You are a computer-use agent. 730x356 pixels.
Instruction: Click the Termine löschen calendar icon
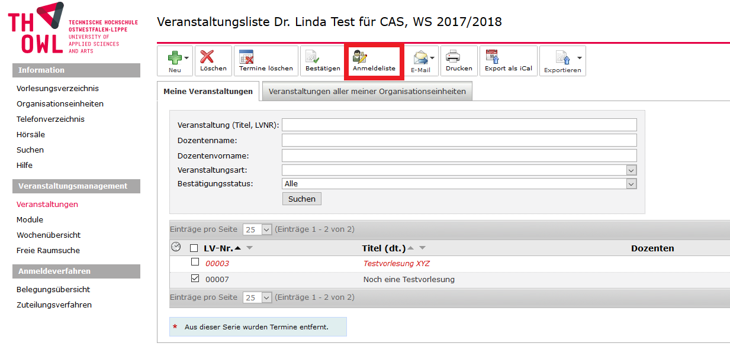tap(246, 57)
